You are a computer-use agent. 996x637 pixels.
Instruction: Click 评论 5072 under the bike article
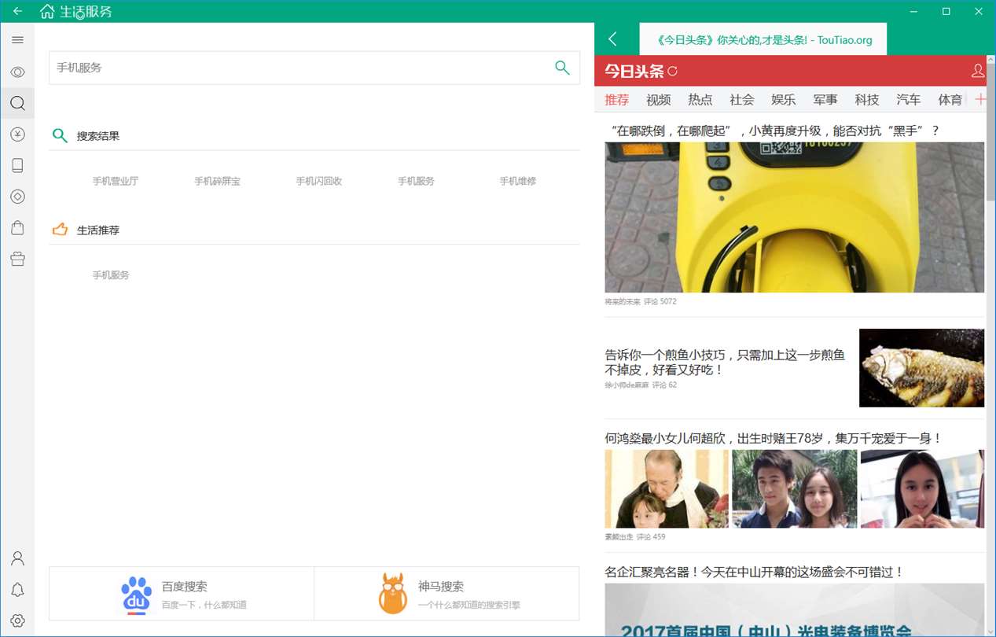pos(660,301)
